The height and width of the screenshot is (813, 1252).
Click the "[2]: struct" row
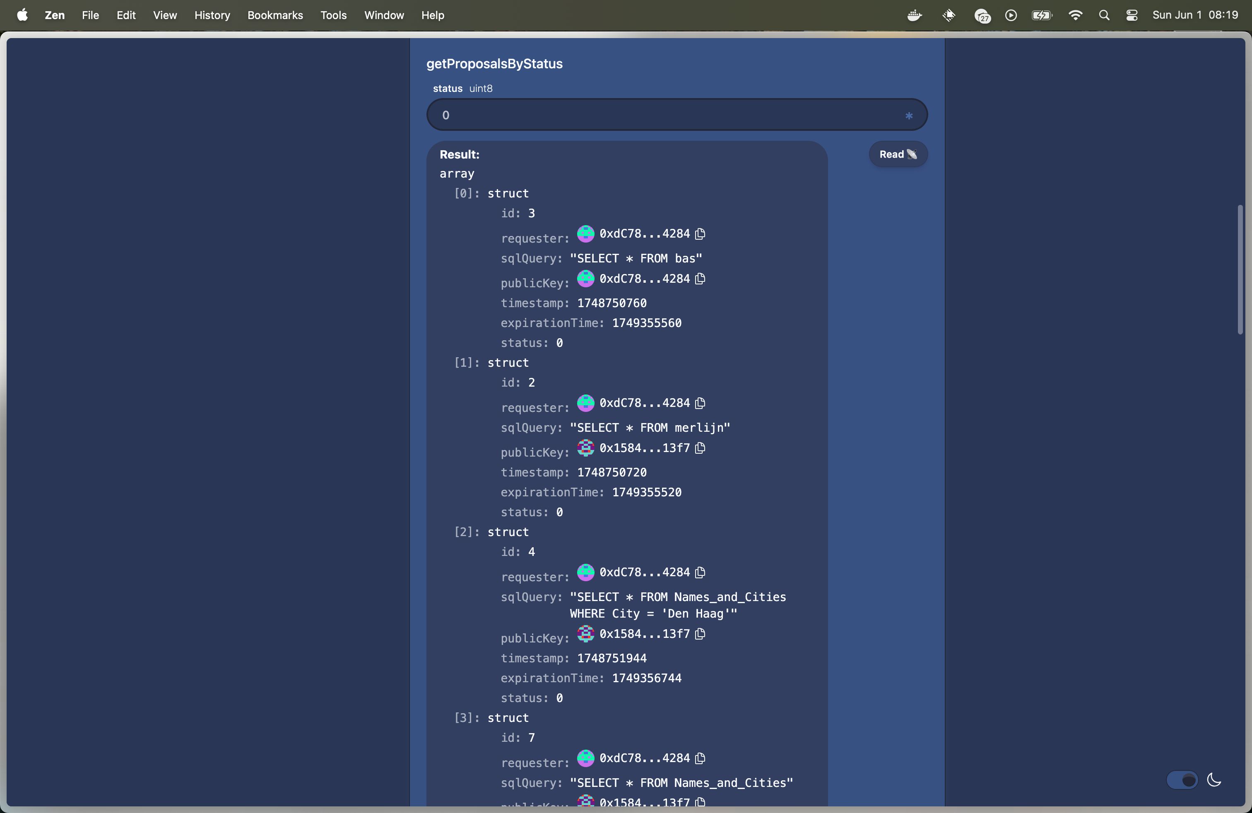[491, 532]
